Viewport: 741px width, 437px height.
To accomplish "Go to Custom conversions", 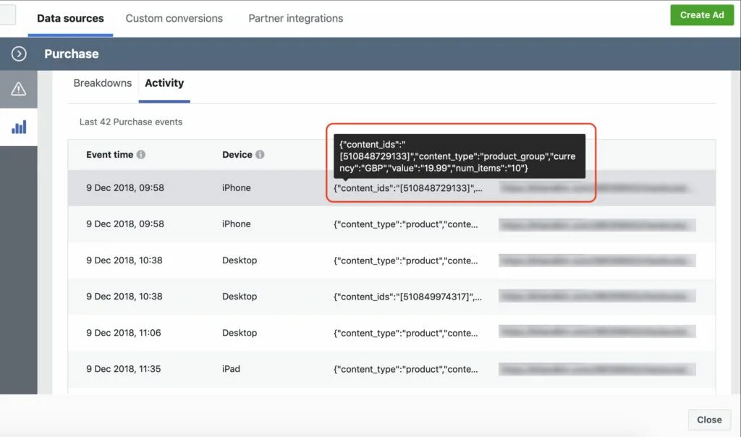I will coord(174,18).
